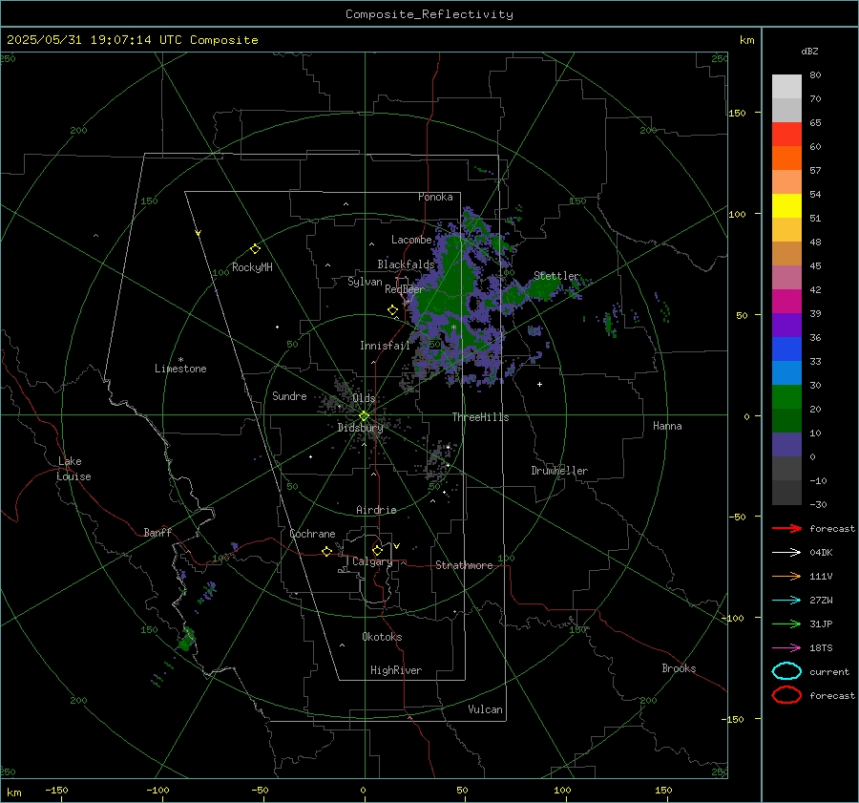The height and width of the screenshot is (803, 859).
Task: Click the Innisfail town label
Action: pyautogui.click(x=385, y=346)
